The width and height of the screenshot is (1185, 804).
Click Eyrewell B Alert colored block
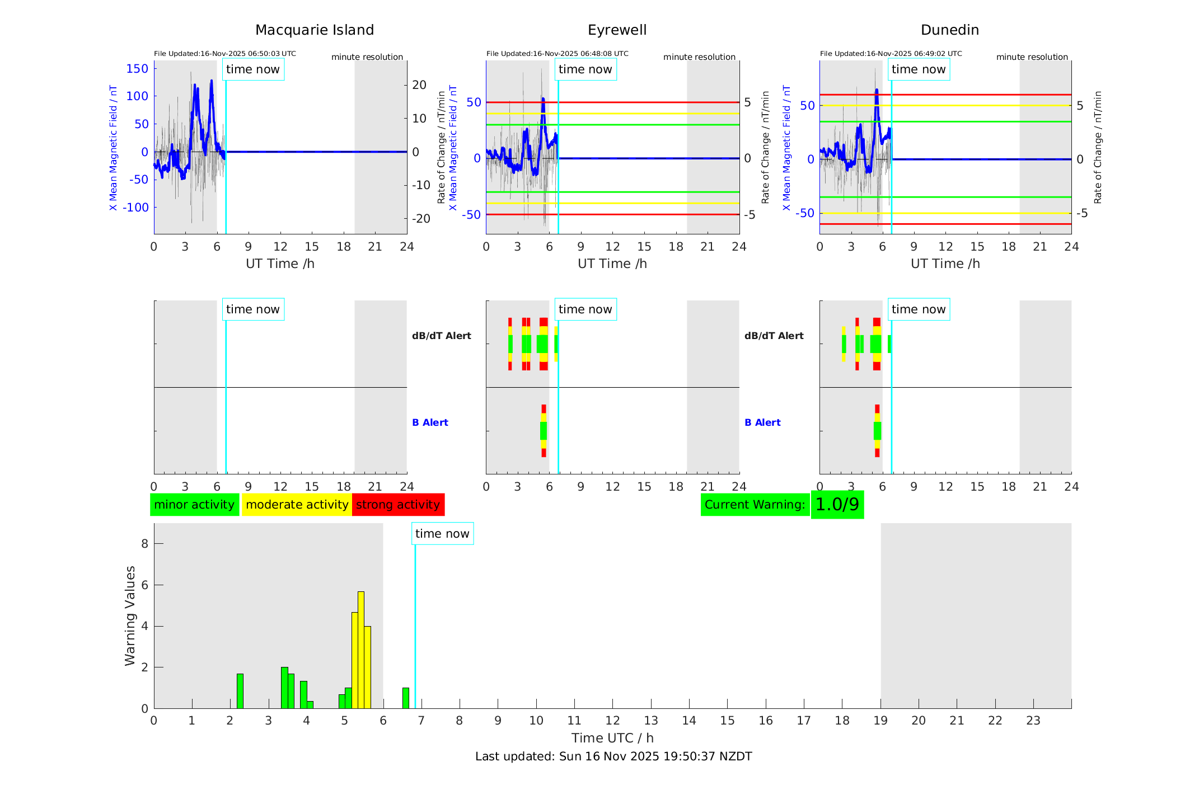544,430
